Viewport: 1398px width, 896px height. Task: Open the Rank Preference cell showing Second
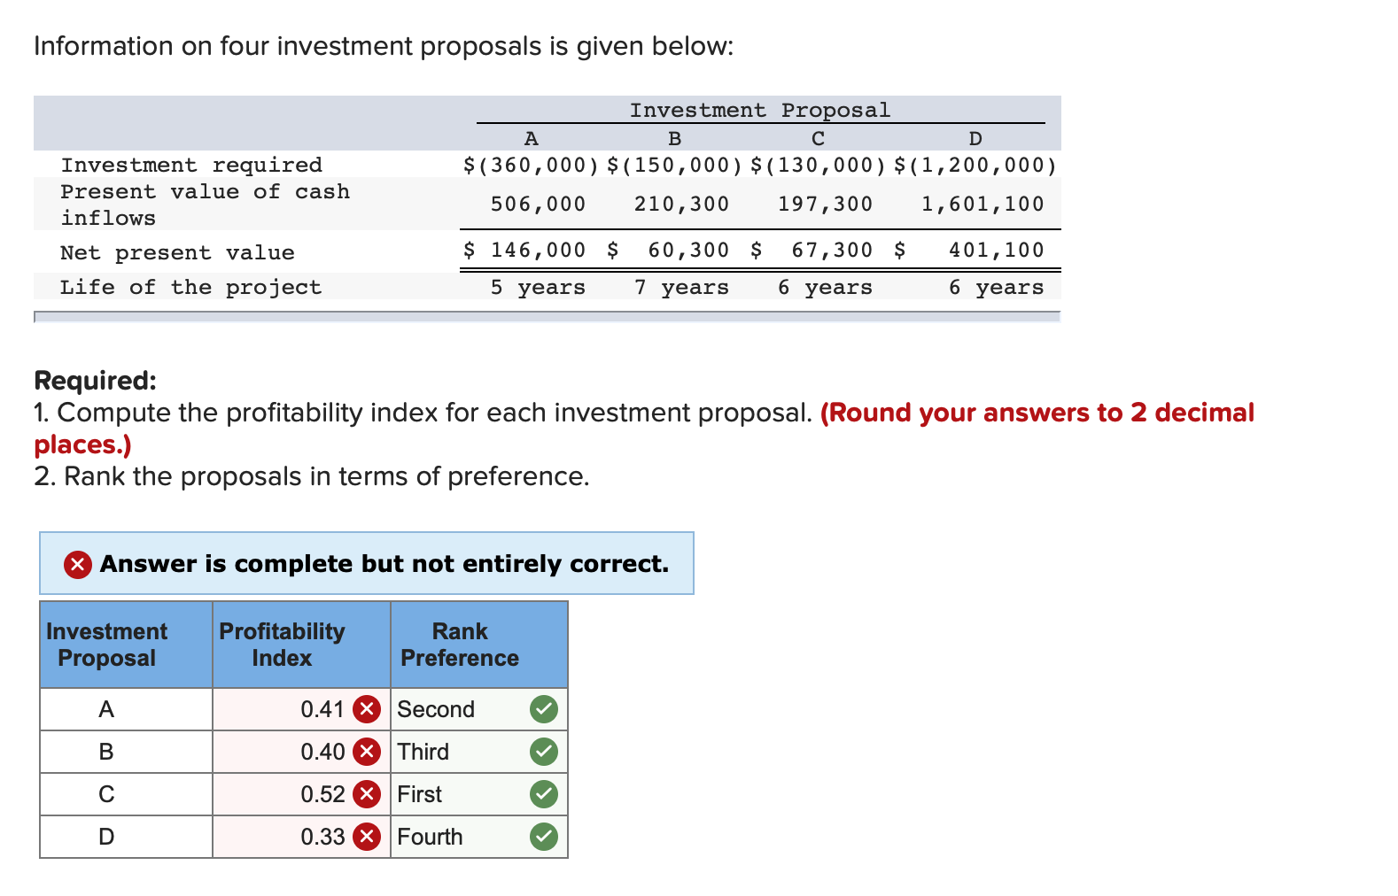coord(436,709)
